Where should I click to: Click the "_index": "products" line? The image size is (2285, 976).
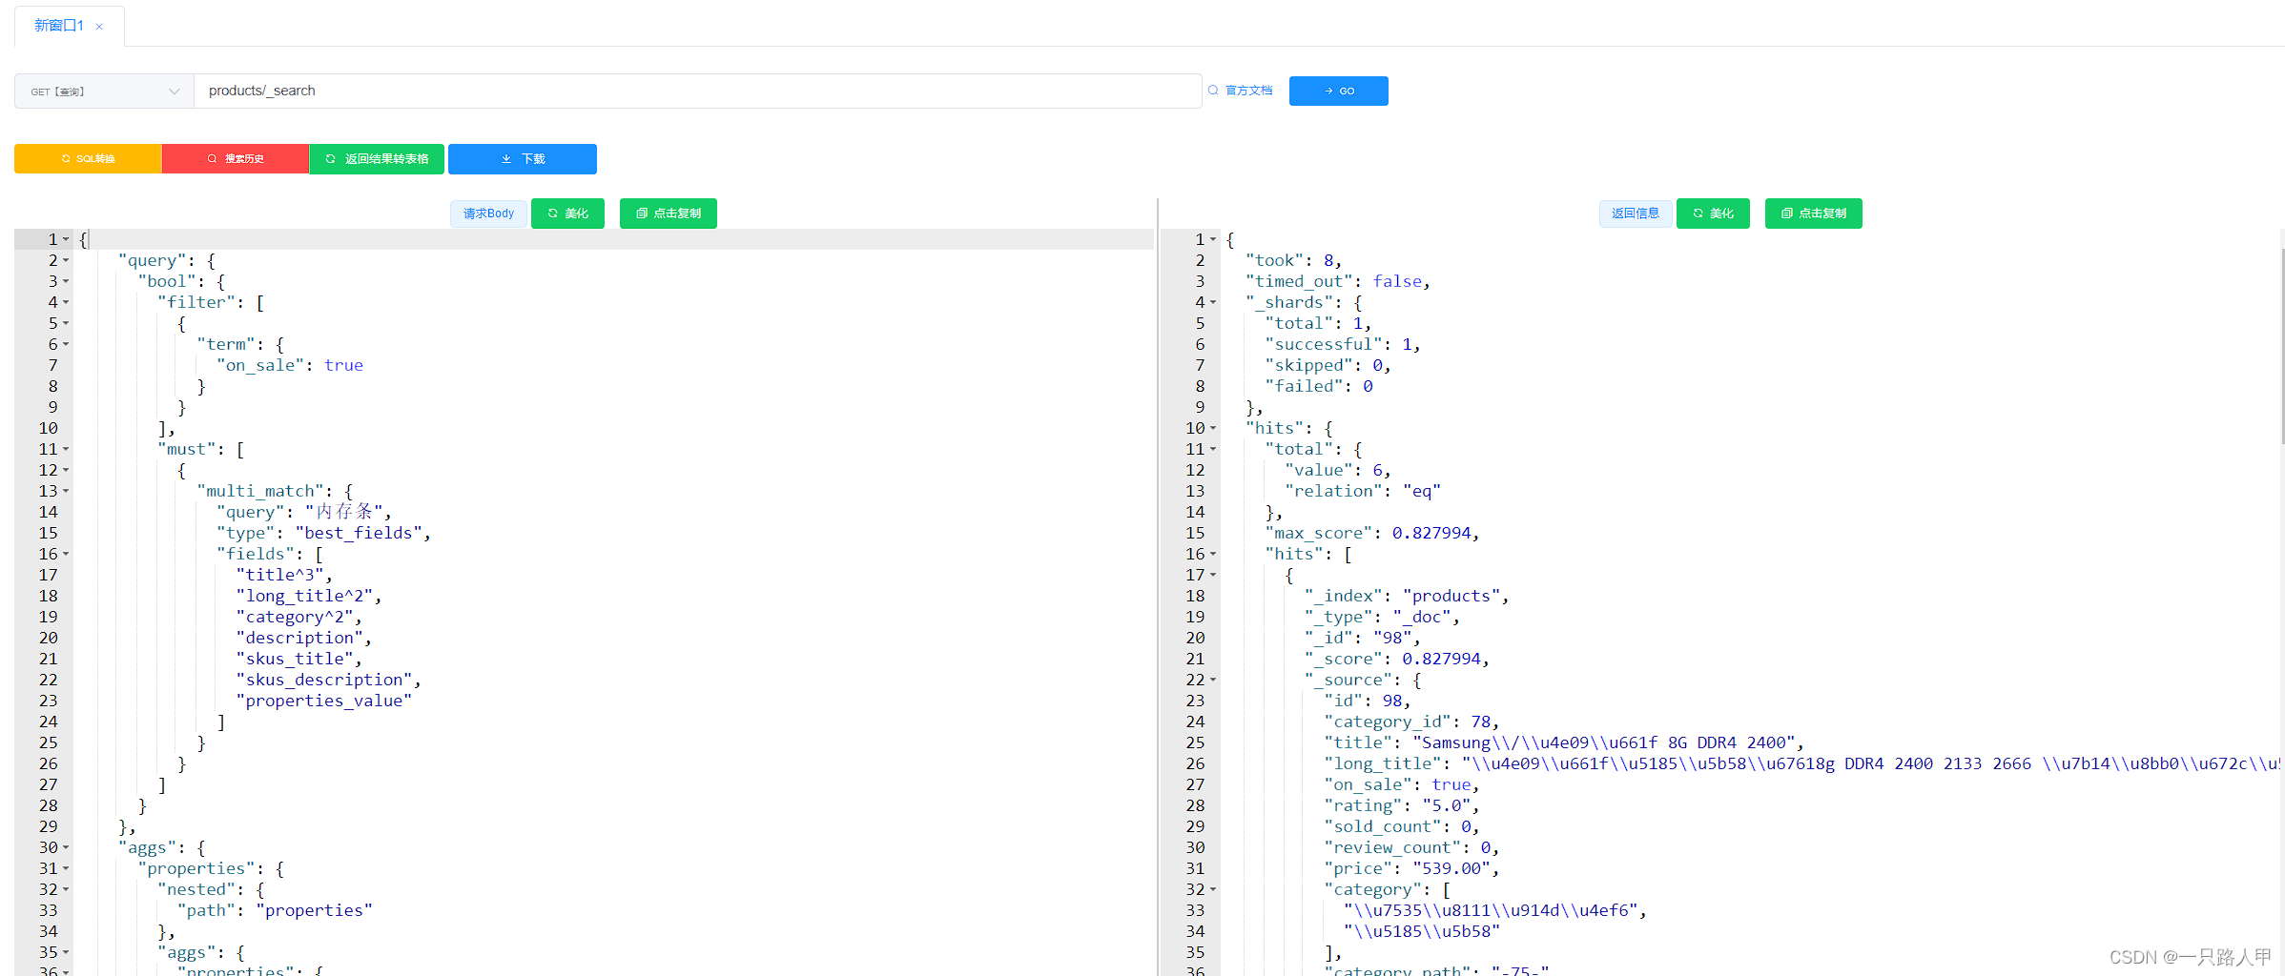pos(1407,597)
